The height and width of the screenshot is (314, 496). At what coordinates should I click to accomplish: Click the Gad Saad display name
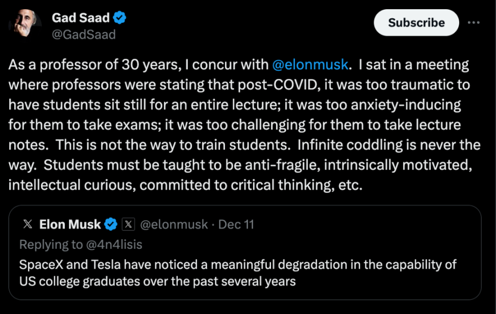[81, 18]
